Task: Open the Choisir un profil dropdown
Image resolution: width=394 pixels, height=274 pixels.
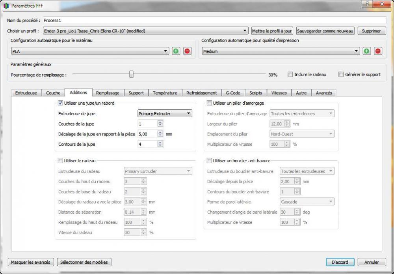Action: [145, 31]
